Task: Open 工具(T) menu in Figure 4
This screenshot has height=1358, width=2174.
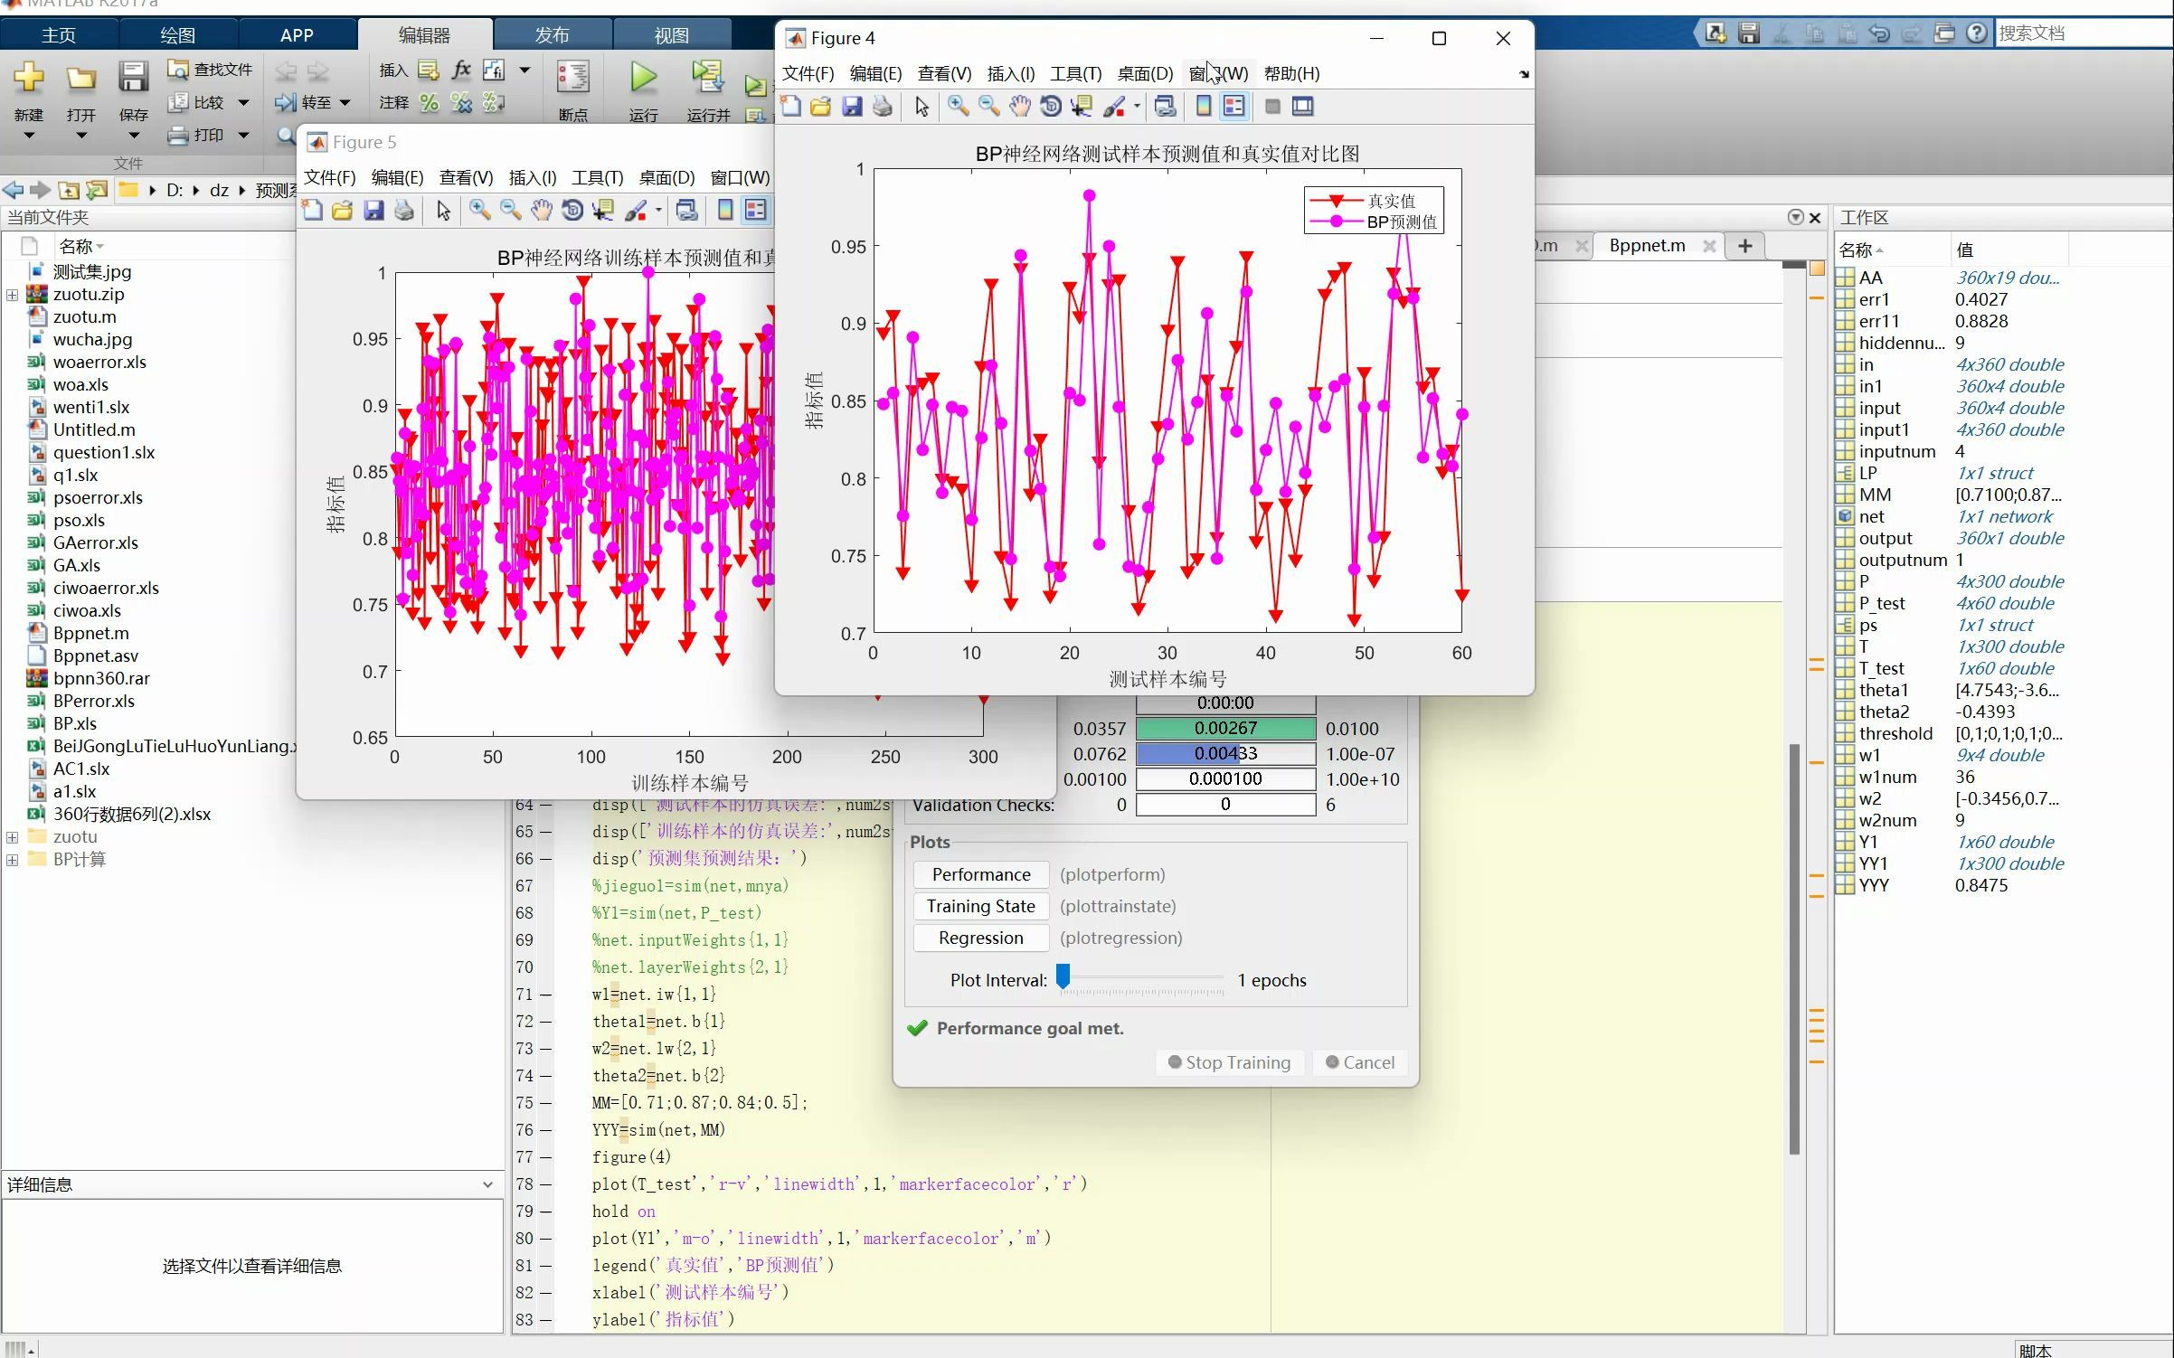Action: [1075, 73]
